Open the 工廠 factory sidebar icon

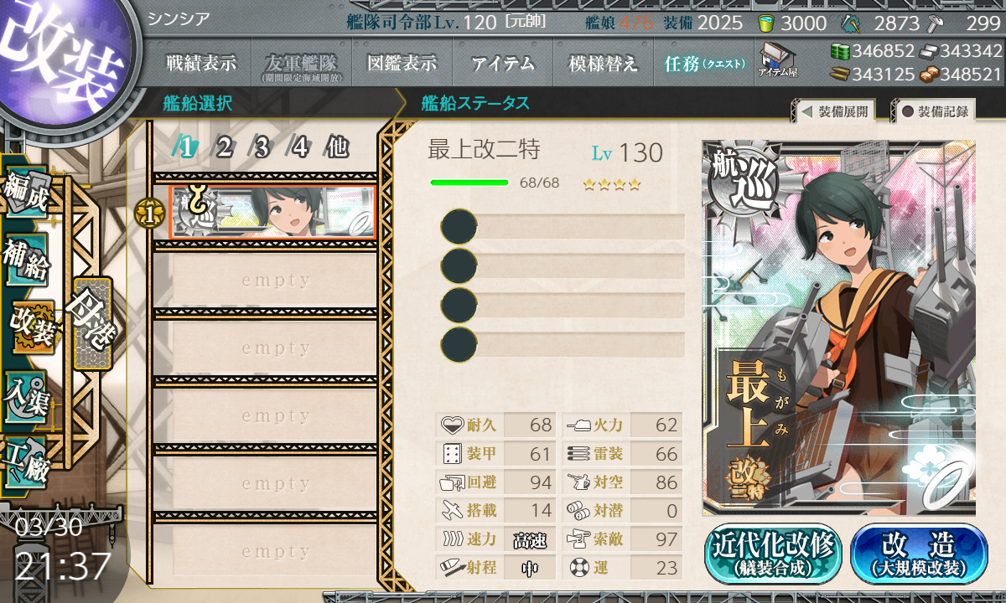point(27,461)
